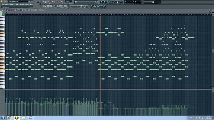Open the FILE menu

(3, 4)
